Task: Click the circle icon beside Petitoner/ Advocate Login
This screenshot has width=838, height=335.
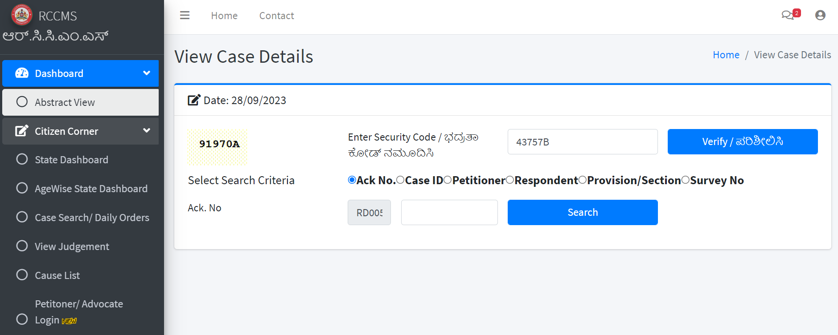Action: (x=22, y=319)
